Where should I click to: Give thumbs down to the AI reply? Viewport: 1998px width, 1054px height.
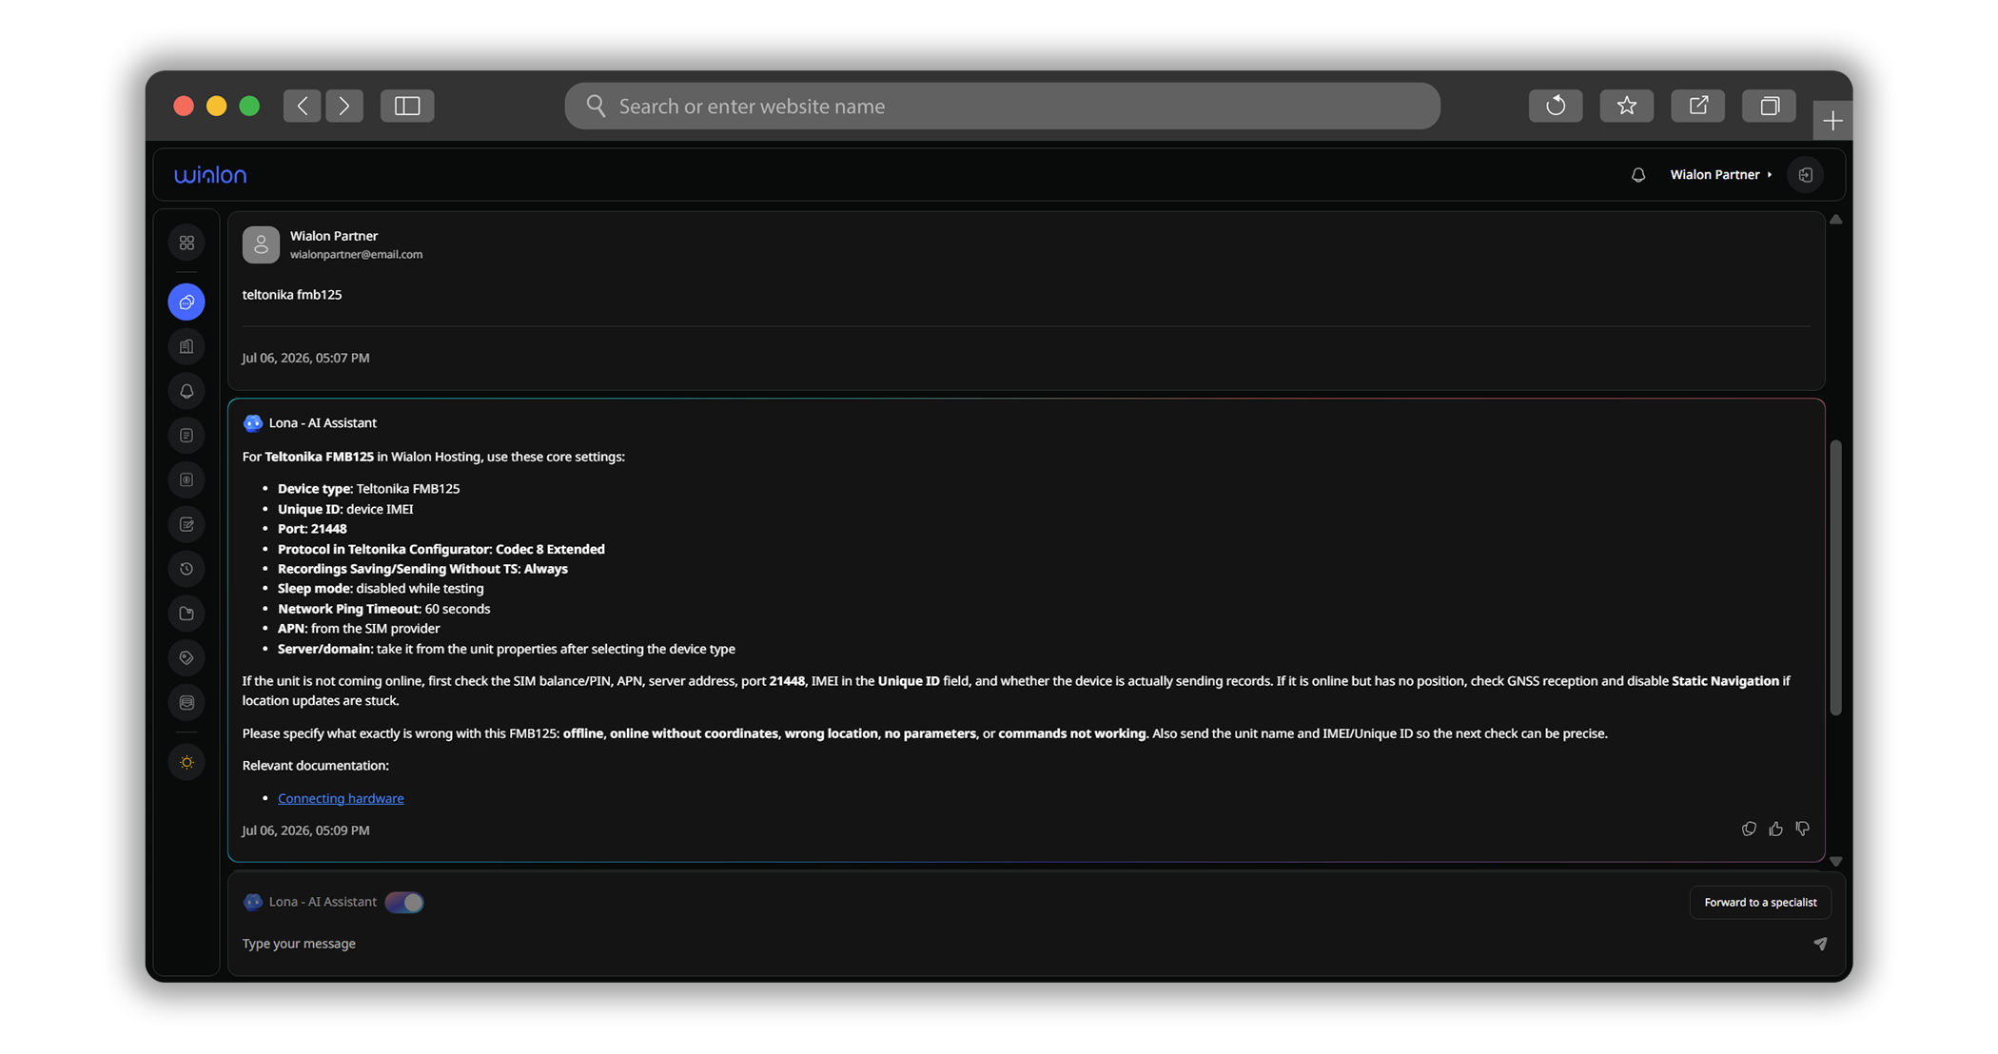(1802, 829)
